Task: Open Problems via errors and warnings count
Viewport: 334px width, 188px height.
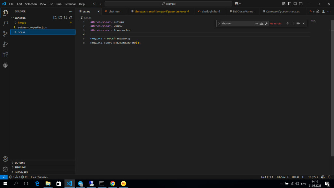Action: pos(18,177)
